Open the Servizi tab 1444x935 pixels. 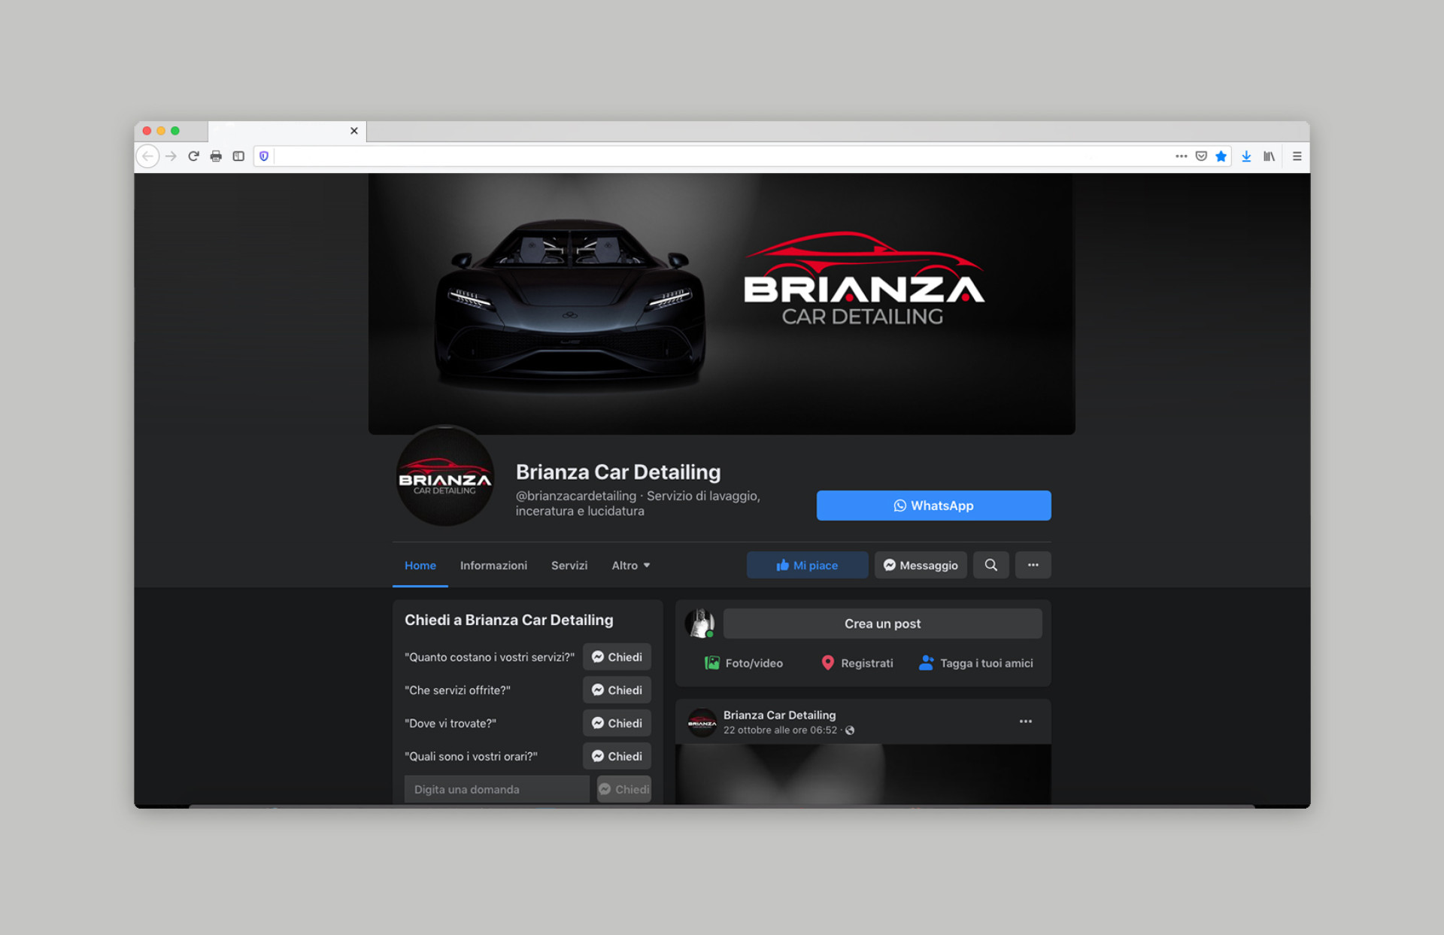(x=569, y=565)
